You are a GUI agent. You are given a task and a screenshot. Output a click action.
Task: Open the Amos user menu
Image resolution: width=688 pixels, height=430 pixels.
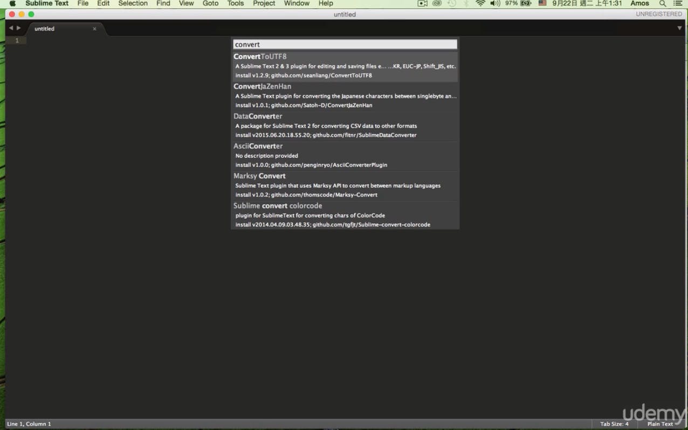[639, 3]
